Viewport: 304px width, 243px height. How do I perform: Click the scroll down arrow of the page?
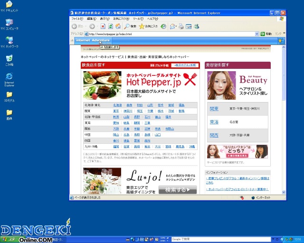(284, 192)
